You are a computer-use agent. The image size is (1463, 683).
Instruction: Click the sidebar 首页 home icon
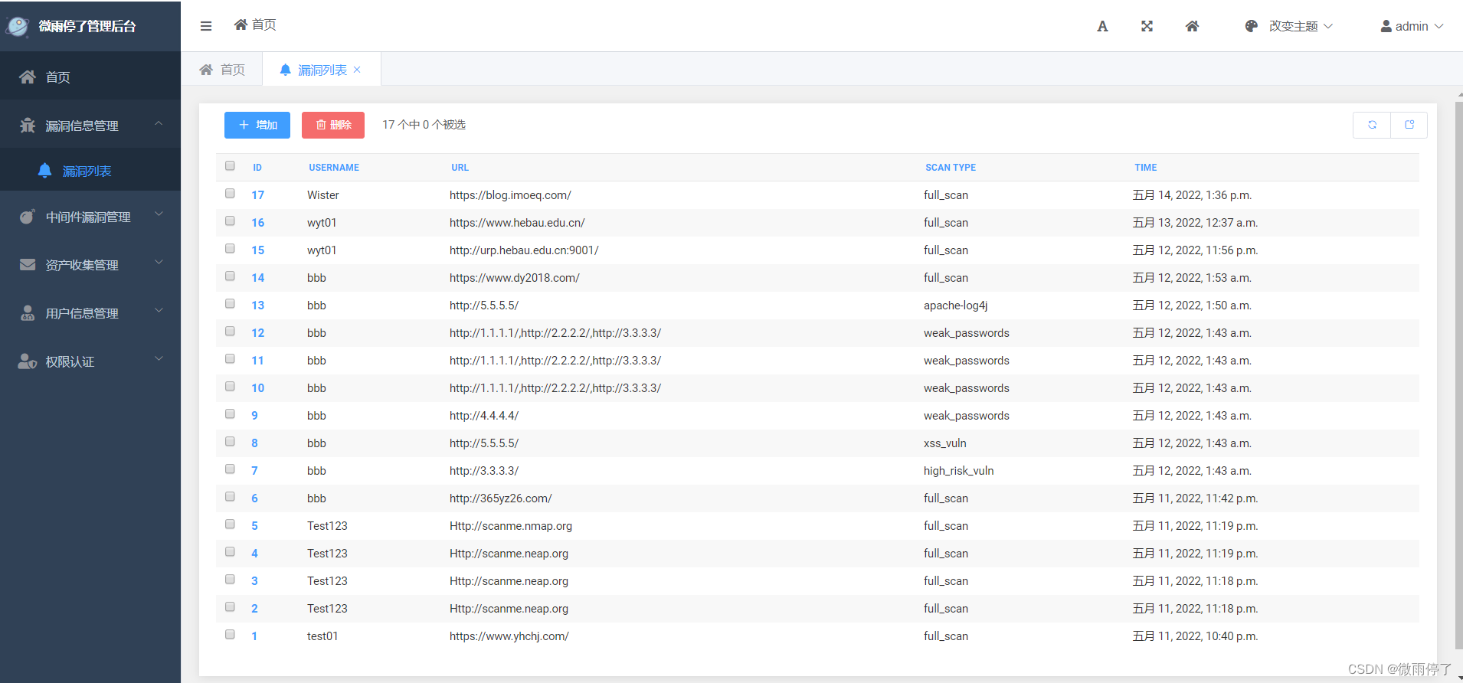pos(28,77)
